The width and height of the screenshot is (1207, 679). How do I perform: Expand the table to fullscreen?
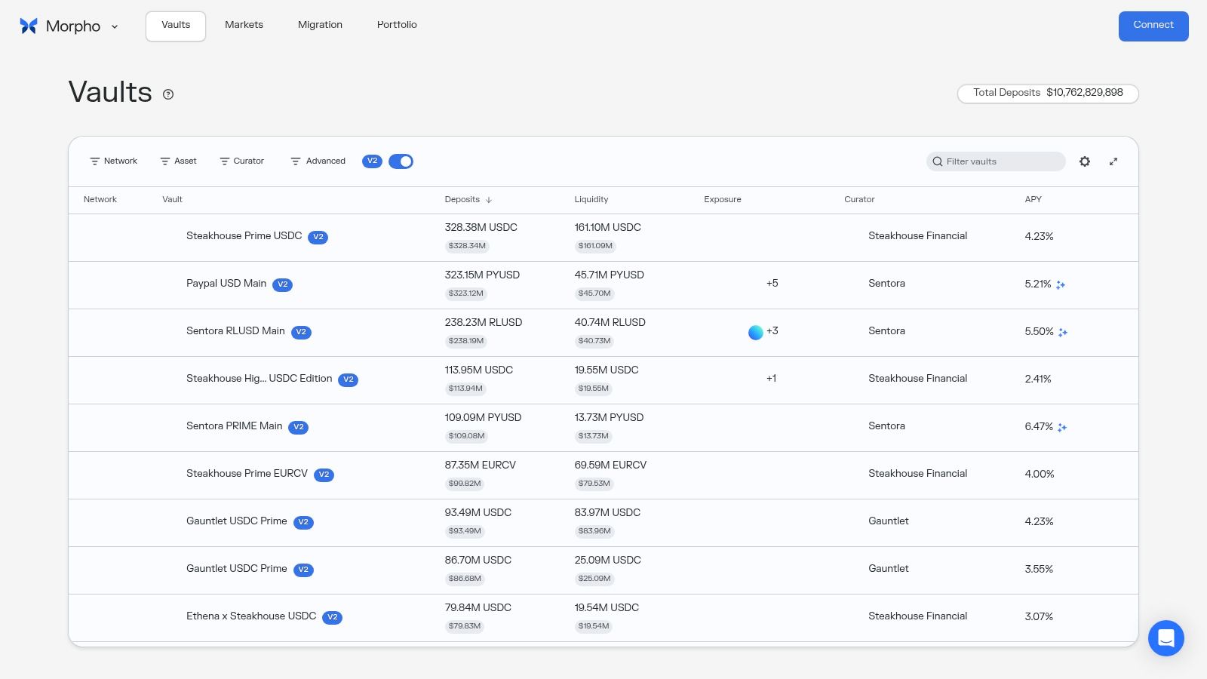[x=1113, y=161]
